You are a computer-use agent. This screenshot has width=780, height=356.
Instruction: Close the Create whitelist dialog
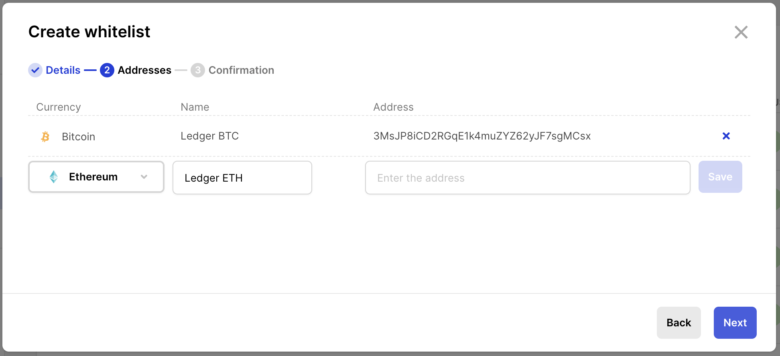pos(741,32)
